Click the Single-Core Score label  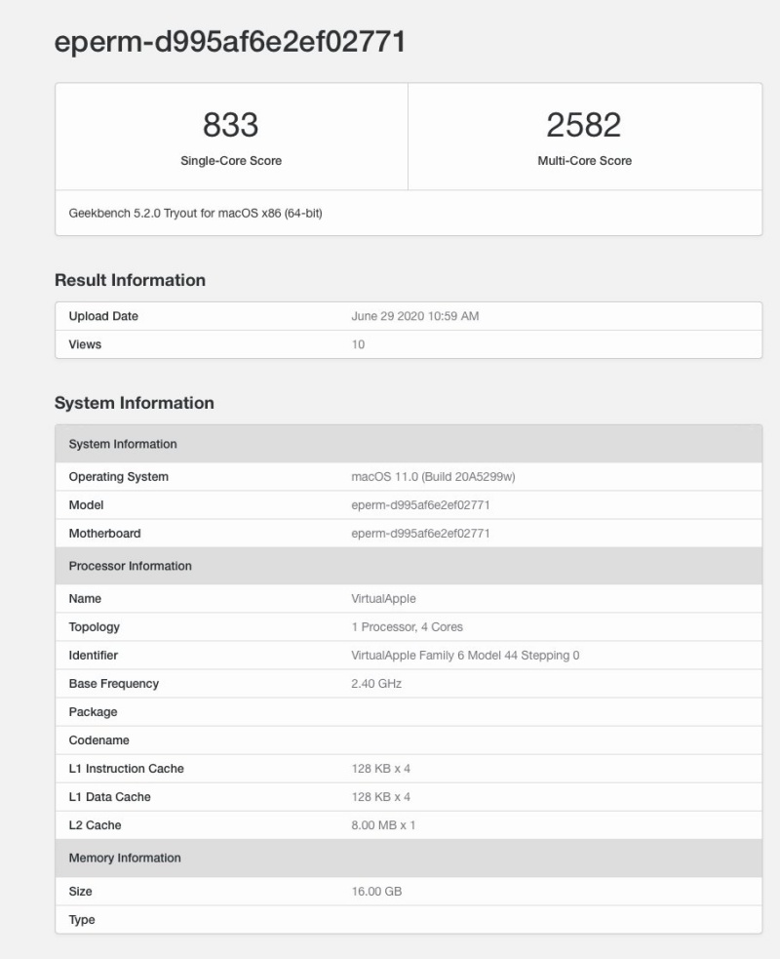(x=231, y=161)
